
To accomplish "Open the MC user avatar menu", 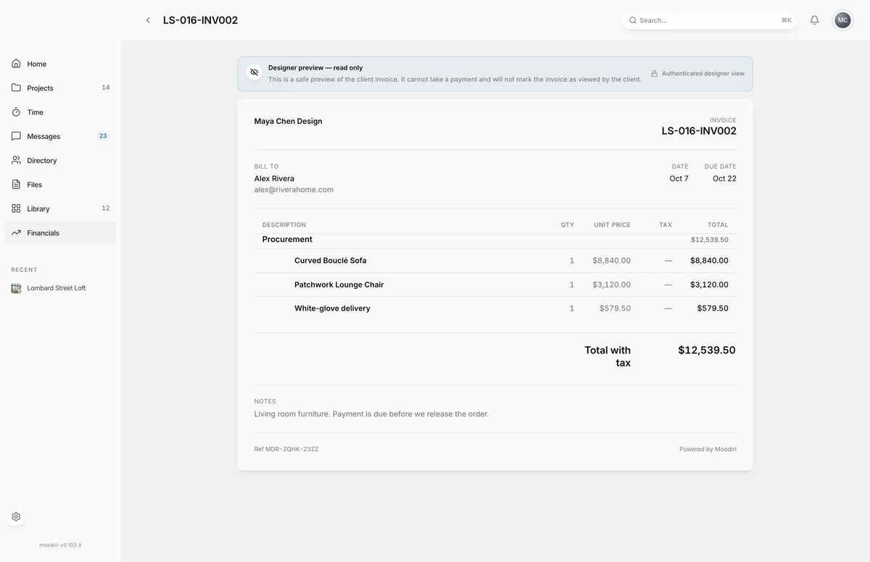I will pos(842,20).
